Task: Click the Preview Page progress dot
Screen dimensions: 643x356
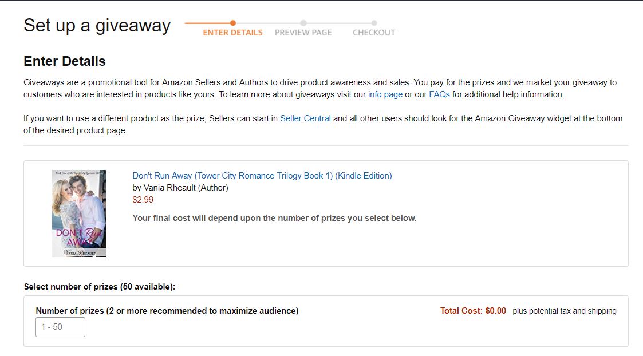Action: point(303,24)
